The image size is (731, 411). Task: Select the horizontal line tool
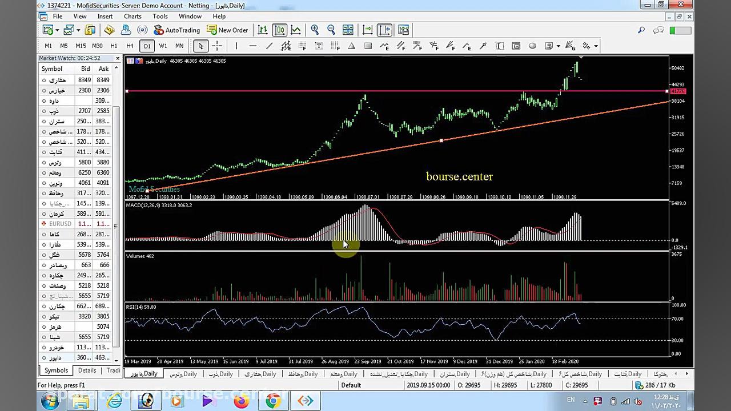pos(253,46)
